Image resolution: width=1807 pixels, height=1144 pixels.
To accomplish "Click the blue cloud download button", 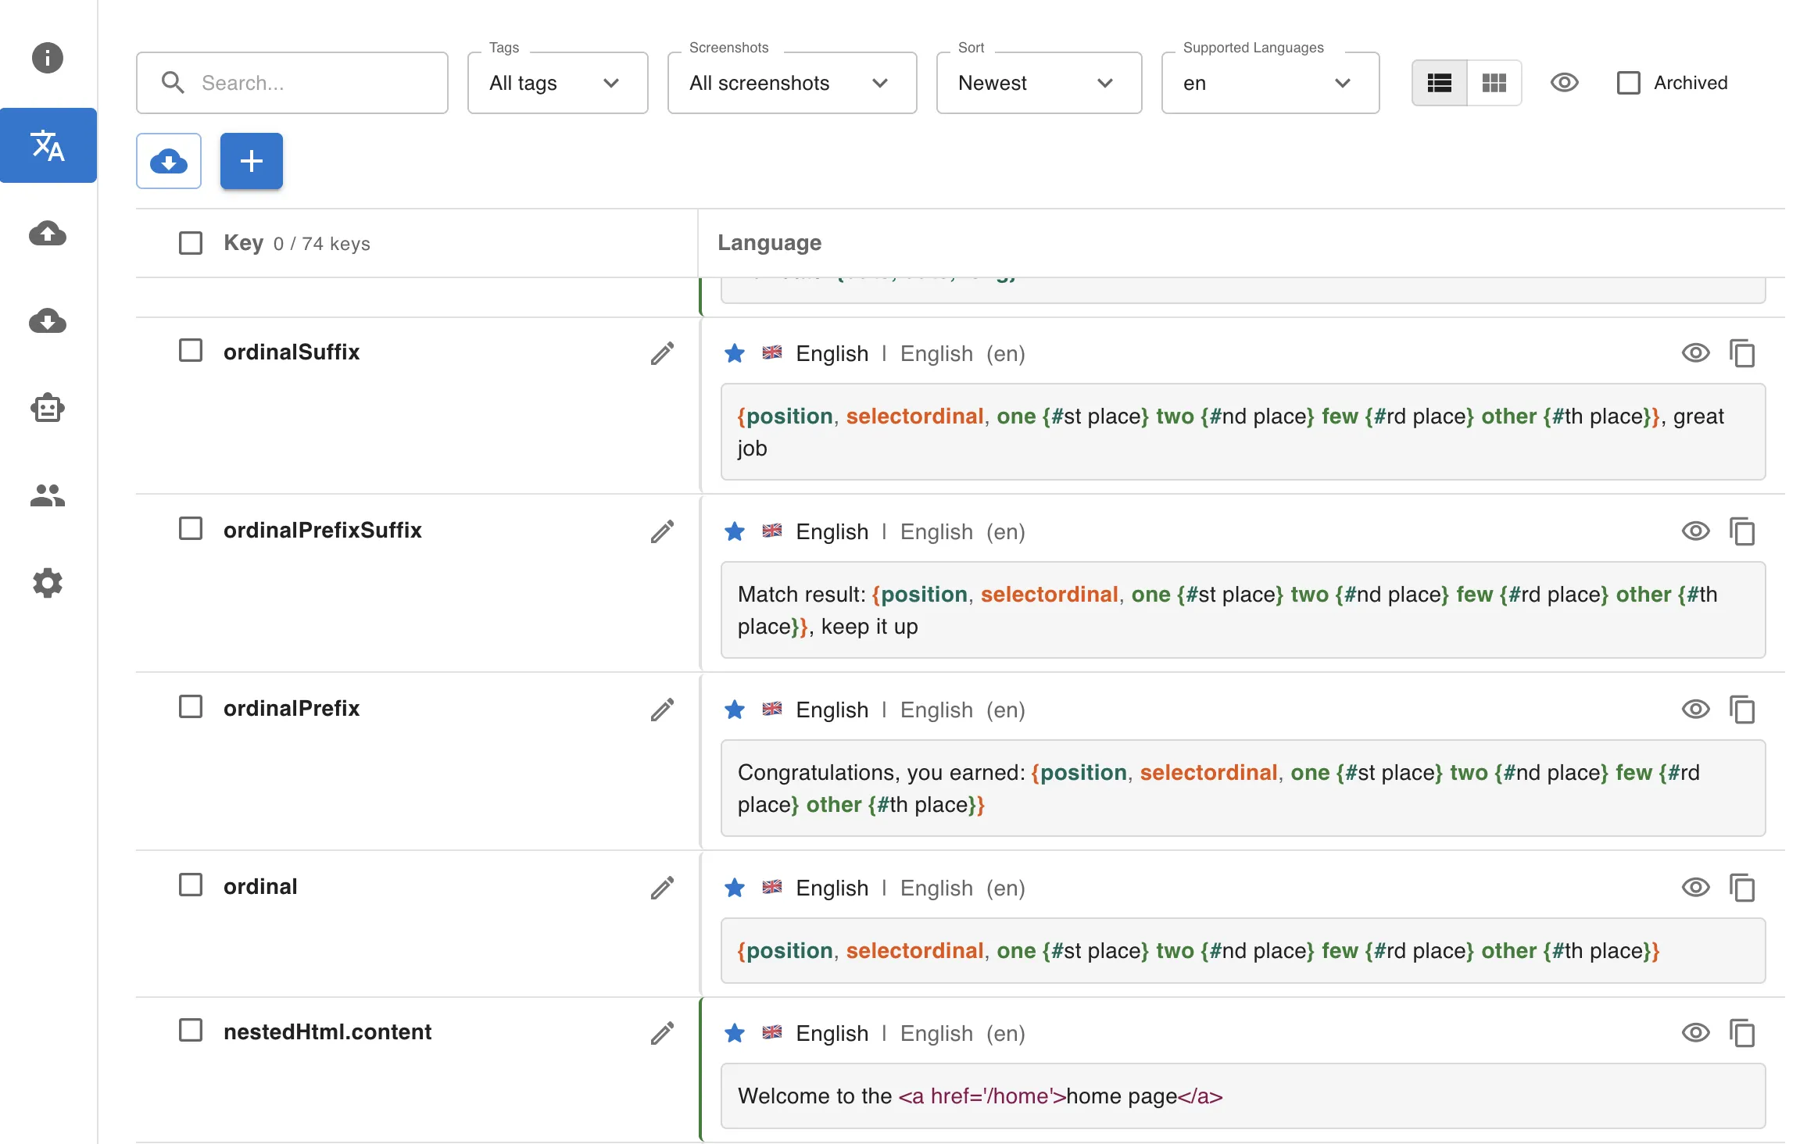I will pyautogui.click(x=169, y=161).
